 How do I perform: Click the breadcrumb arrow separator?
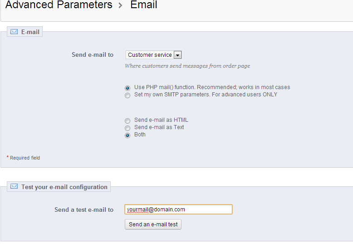tap(121, 5)
